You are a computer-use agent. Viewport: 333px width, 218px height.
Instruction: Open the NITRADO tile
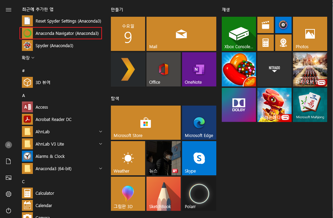point(274,69)
